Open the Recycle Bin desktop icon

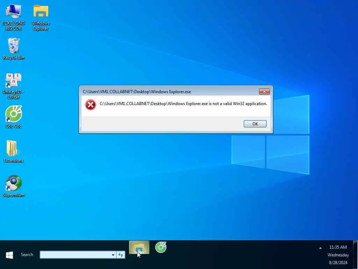14,48
